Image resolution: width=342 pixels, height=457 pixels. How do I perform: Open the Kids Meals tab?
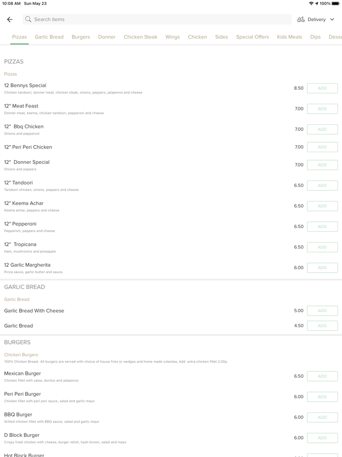[x=289, y=37]
